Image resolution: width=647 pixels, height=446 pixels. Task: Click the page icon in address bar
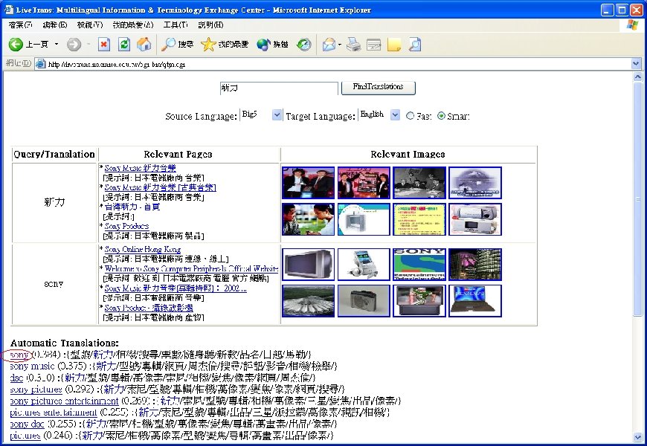click(x=40, y=63)
